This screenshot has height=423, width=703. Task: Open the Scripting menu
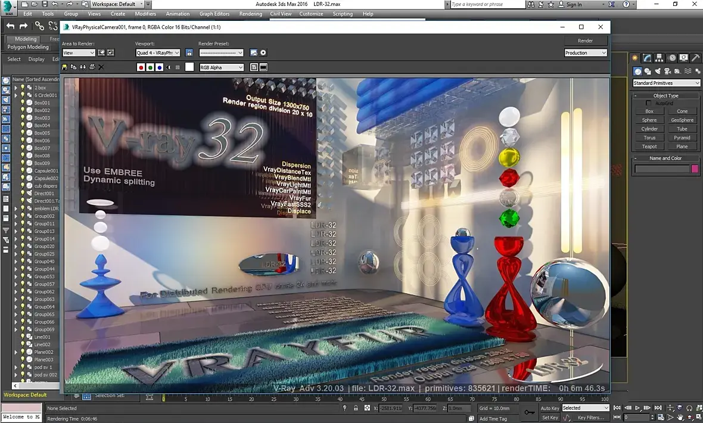pyautogui.click(x=343, y=14)
